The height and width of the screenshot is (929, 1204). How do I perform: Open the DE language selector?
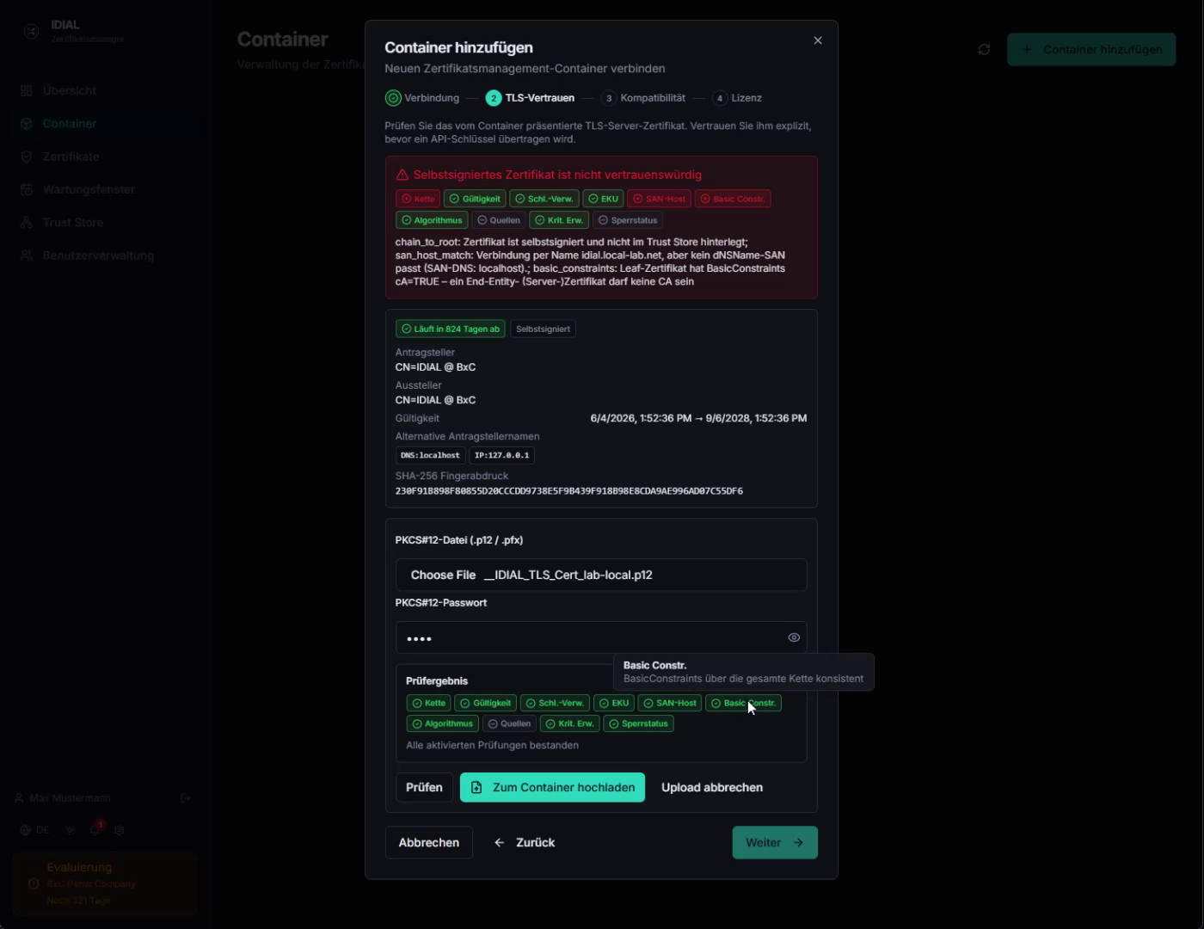[34, 830]
